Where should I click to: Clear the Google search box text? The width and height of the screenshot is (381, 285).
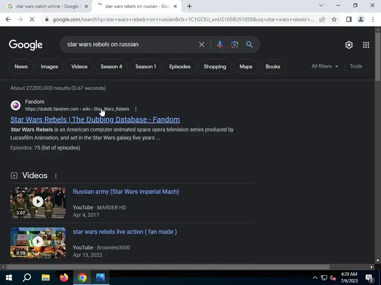tap(201, 45)
